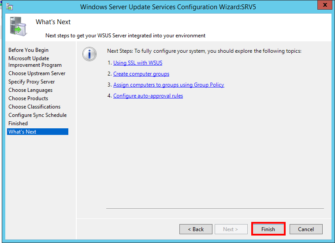Screen dimensions: 335x243
Task: Select the Finished step in the sidebar
Action: click(18, 123)
